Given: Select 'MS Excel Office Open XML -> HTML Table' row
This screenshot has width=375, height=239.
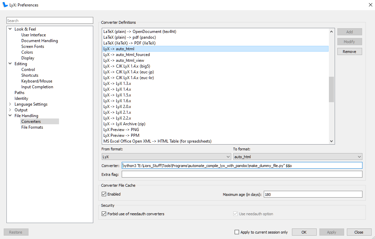Looking at the screenshot, I should 215,141.
